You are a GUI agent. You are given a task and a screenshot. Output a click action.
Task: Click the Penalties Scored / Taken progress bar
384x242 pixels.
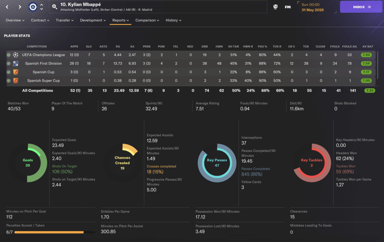point(51,232)
